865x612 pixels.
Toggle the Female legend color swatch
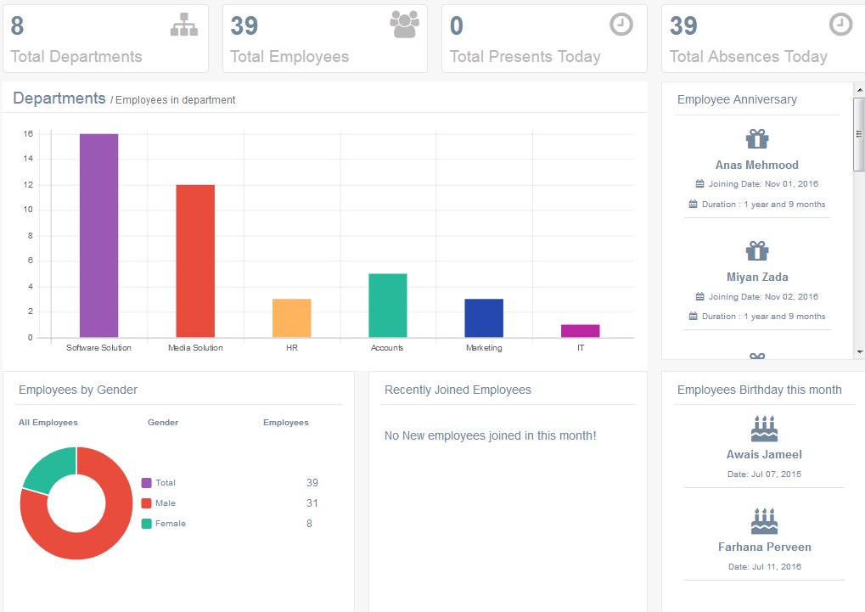(x=146, y=524)
